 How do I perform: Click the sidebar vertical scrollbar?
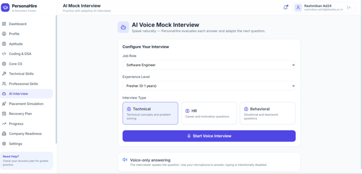click(x=56, y=79)
